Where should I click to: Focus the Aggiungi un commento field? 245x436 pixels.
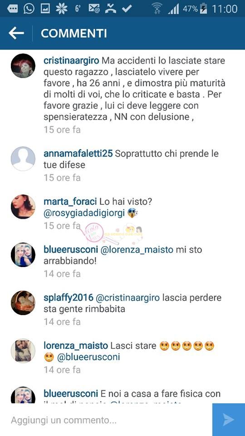click(x=106, y=420)
